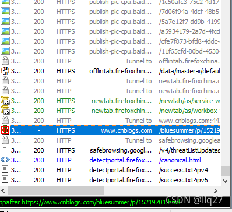Viewport: 232px width, 212px height.
Task: Click the image icon of the /cfe7f873 session
Action: (x=5, y=41)
